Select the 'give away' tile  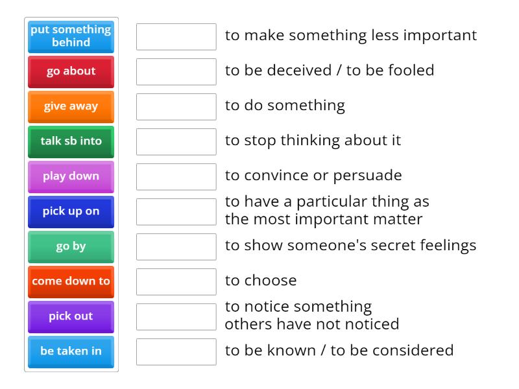70,106
